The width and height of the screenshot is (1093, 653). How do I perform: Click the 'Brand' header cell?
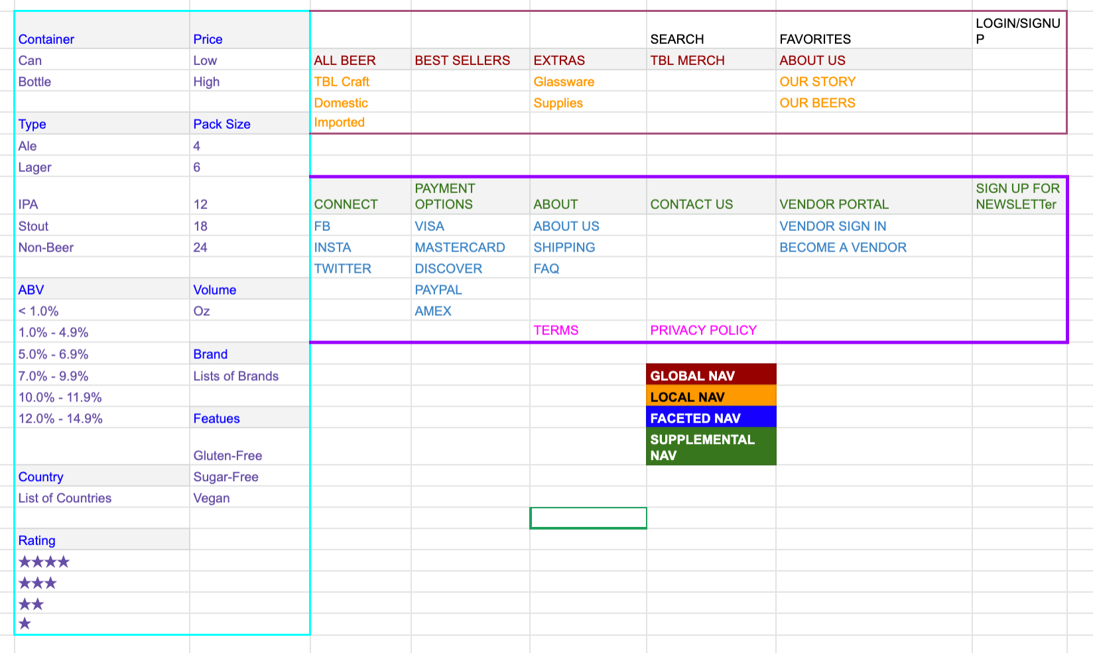click(249, 354)
